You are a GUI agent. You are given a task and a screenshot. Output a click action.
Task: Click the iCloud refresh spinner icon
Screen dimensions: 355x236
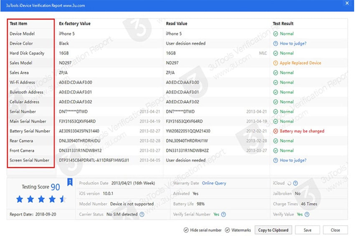click(x=289, y=183)
